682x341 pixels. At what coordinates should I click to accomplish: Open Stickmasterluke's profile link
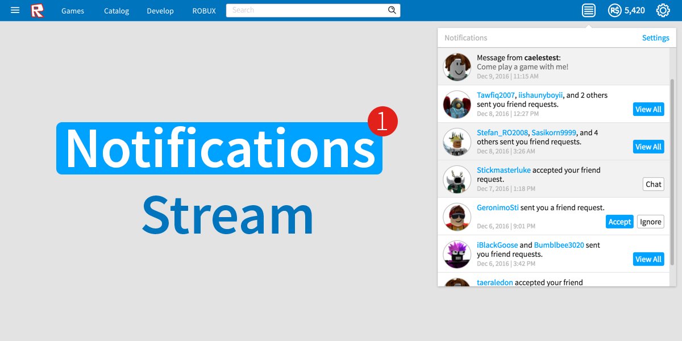pos(504,170)
